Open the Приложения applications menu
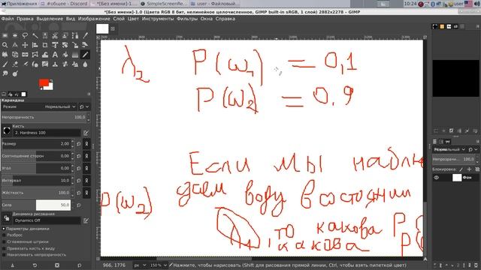Viewport: 481px width, 270px height. click(19, 4)
